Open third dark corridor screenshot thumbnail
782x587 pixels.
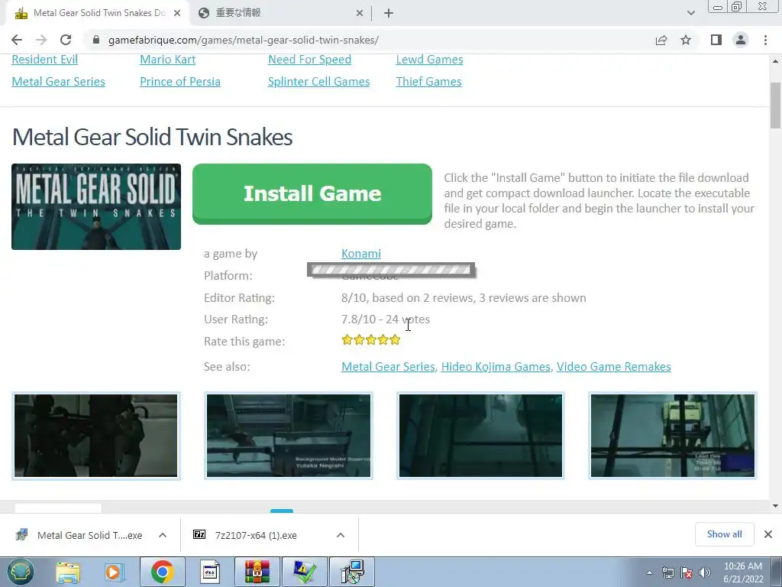point(481,436)
